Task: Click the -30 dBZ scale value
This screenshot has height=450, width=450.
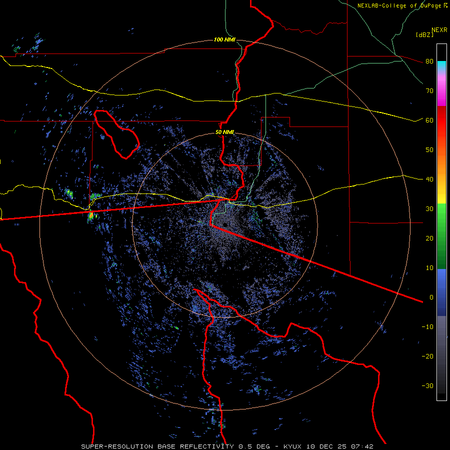Action: pyautogui.click(x=427, y=385)
